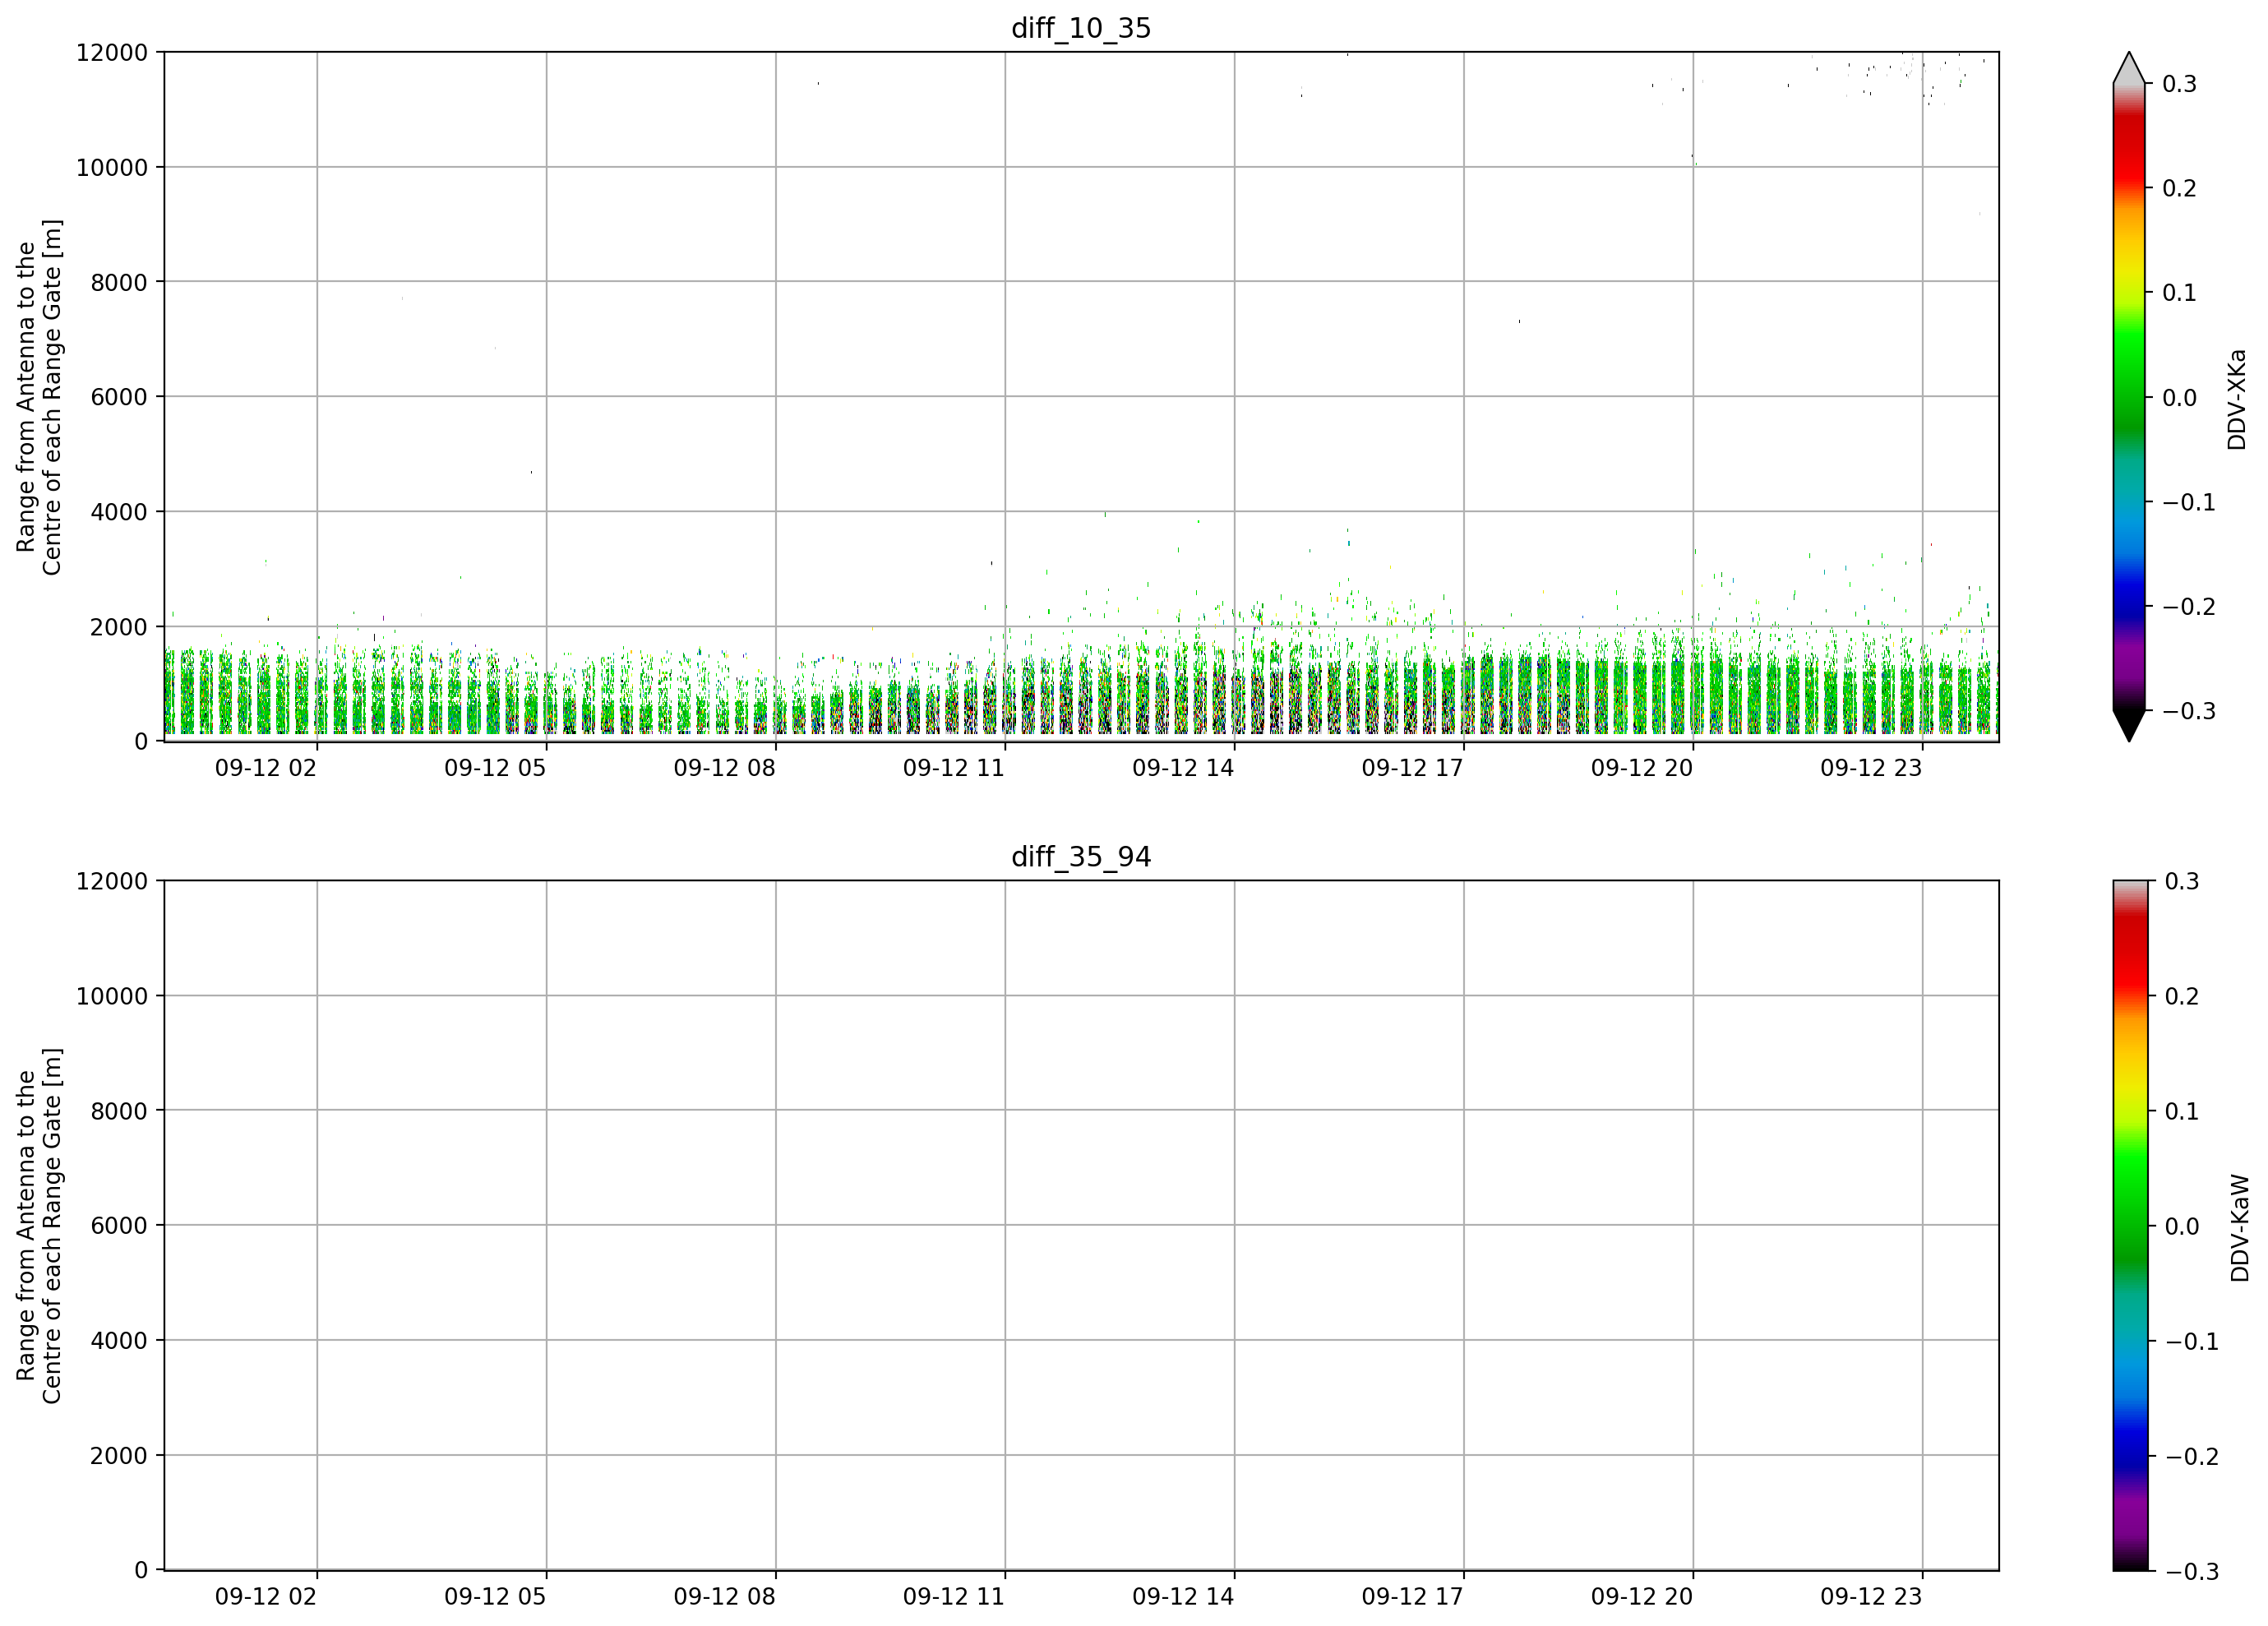
Task: Click the 8000 y-tick of diff_10_35 plot
Action: point(119,283)
